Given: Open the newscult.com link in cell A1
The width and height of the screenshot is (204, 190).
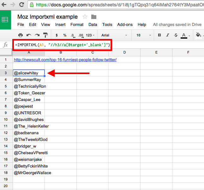Looking at the screenshot, I should tap(65, 60).
